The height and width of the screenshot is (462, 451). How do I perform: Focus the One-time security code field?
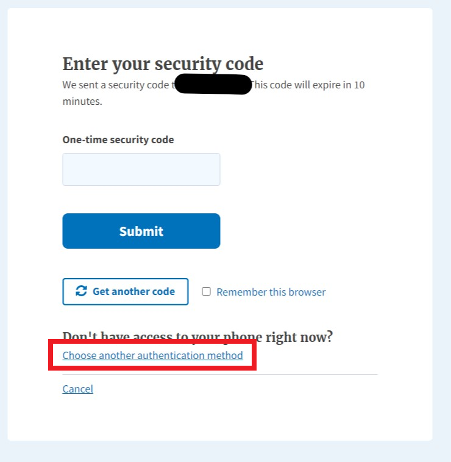[141, 169]
